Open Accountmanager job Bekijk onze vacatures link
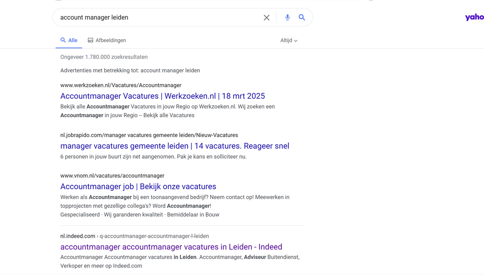This screenshot has width=484, height=275. [138, 187]
